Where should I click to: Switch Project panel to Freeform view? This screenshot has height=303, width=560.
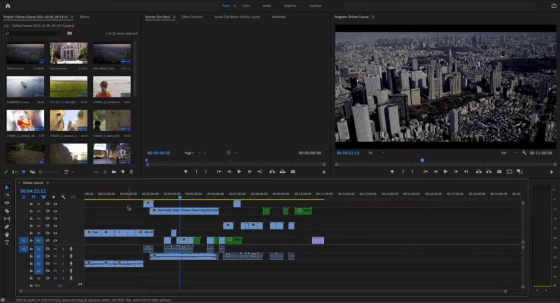point(32,172)
